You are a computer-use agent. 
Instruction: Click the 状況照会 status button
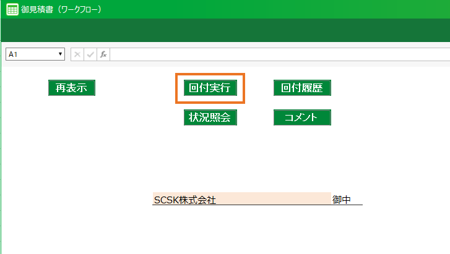coord(210,117)
